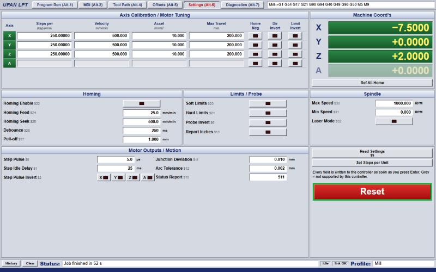Edit spindle Max Speed field

tap(394, 103)
